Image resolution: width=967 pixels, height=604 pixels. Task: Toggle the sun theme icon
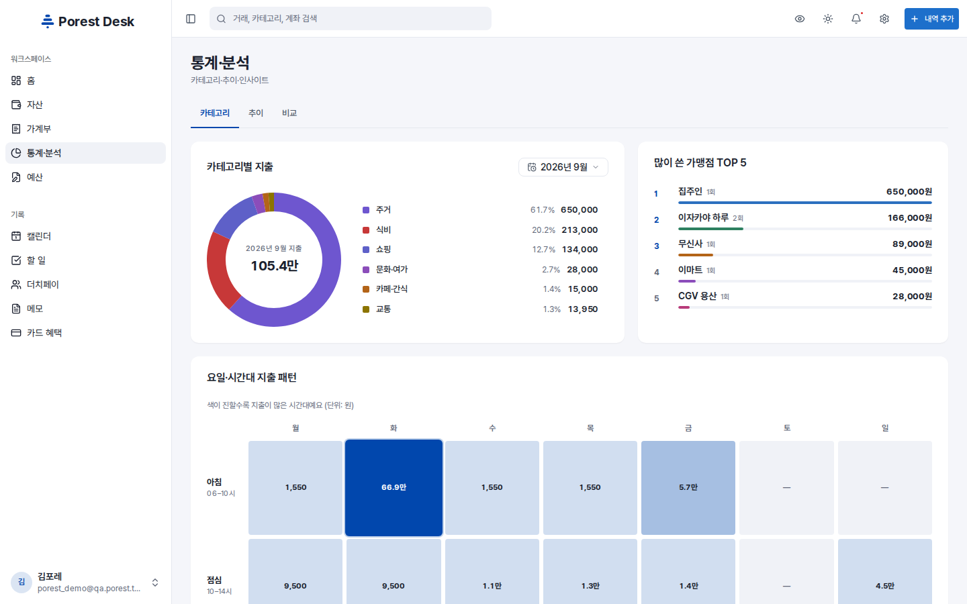pyautogui.click(x=828, y=19)
